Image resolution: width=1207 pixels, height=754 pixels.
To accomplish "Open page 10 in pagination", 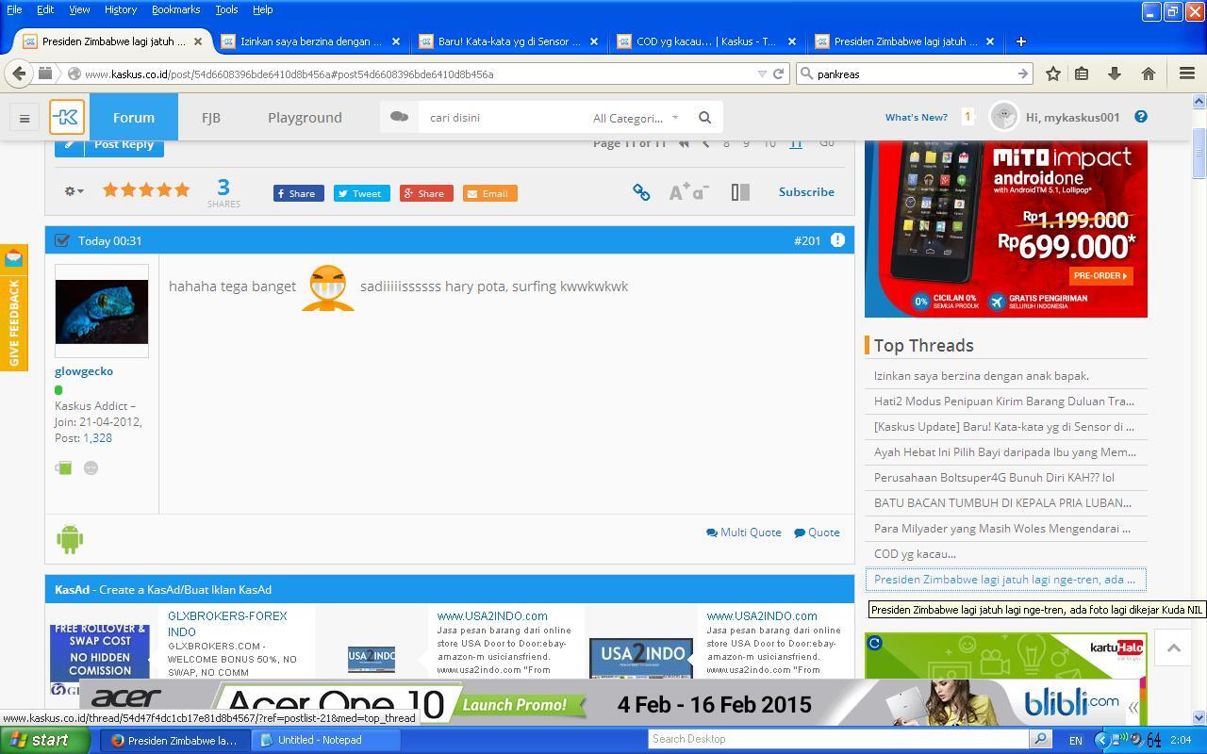I will coord(769,143).
